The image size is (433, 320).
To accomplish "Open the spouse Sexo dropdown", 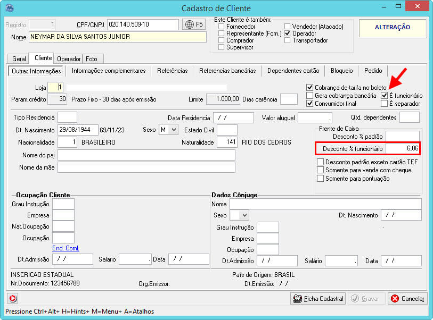I will point(244,215).
